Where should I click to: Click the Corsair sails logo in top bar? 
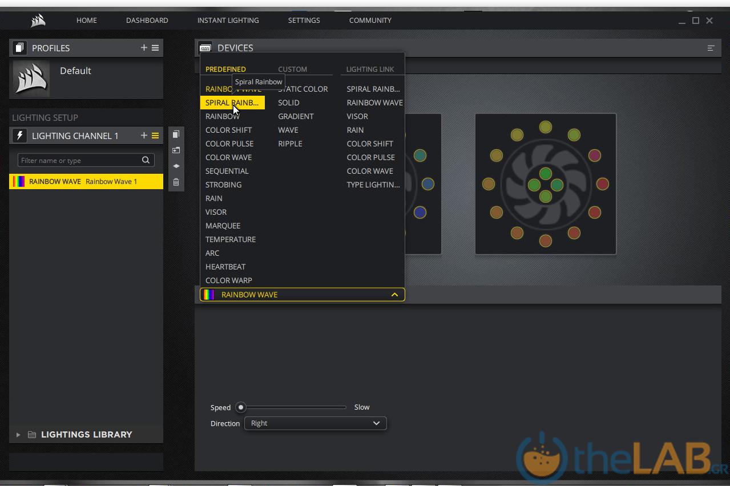(x=38, y=21)
